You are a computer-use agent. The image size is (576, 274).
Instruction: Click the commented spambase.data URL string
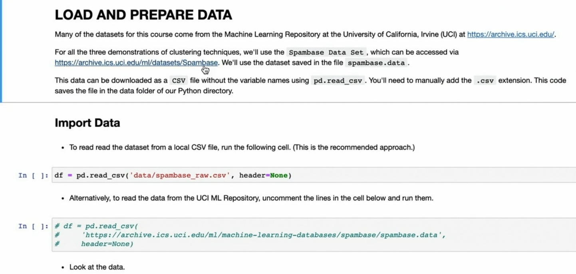(264, 235)
